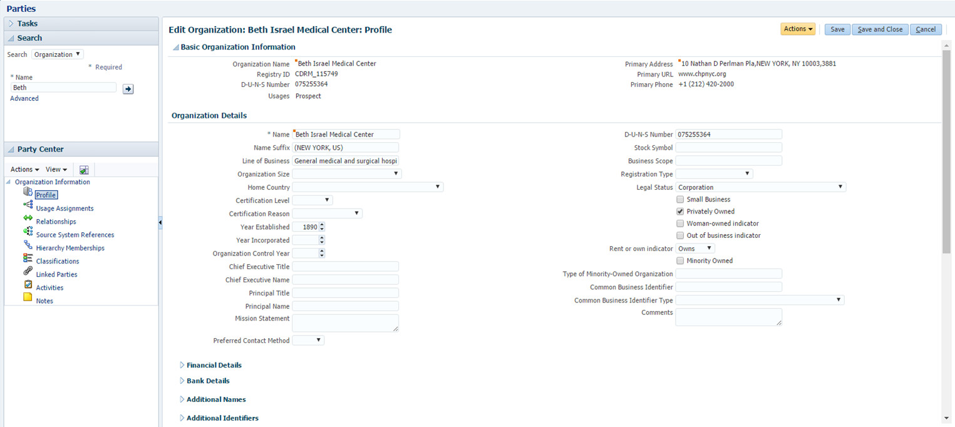Check the Minority Owned checkbox

pos(680,260)
